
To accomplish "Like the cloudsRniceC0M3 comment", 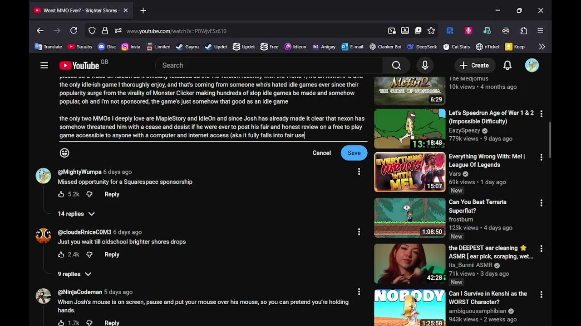I will [61, 254].
